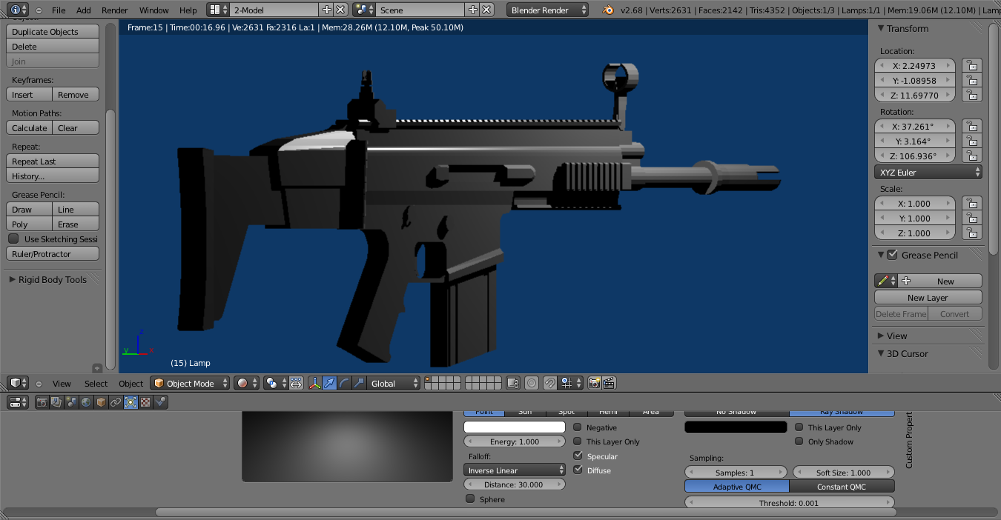Toggle the Grease Pencil panel checkbox
The image size is (1001, 520).
892,255
